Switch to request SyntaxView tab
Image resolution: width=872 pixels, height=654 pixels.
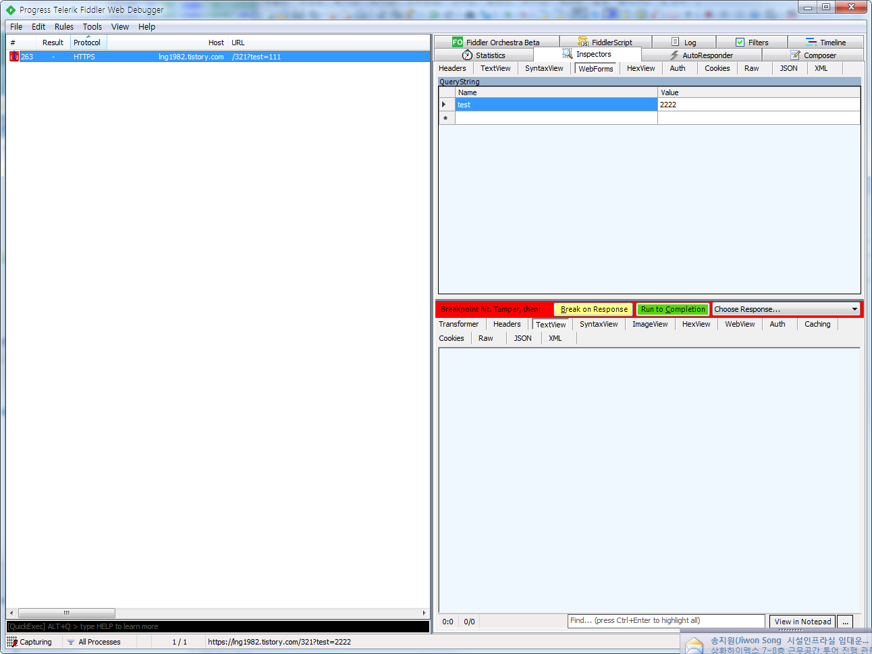tap(544, 68)
